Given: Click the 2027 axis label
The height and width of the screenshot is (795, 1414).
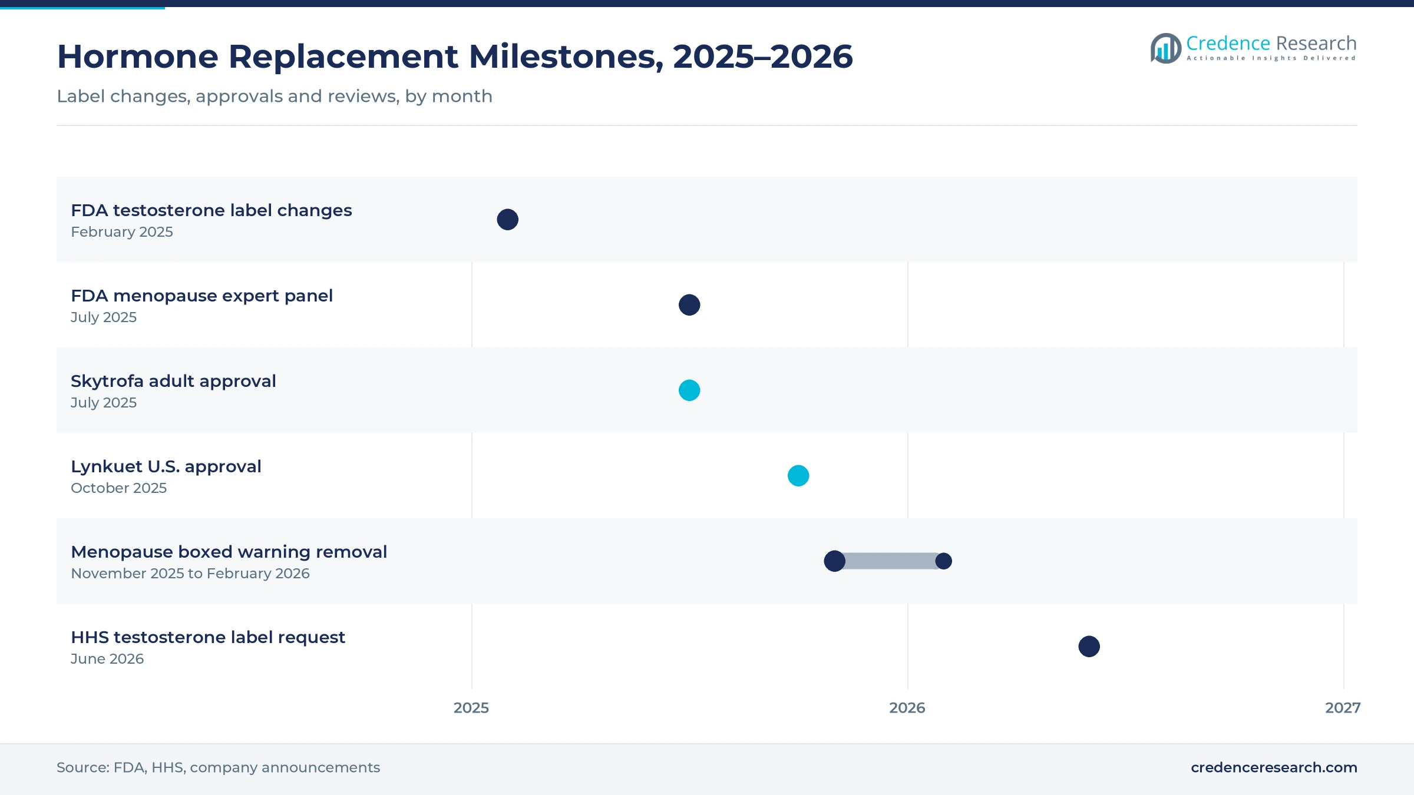Looking at the screenshot, I should [x=1343, y=708].
